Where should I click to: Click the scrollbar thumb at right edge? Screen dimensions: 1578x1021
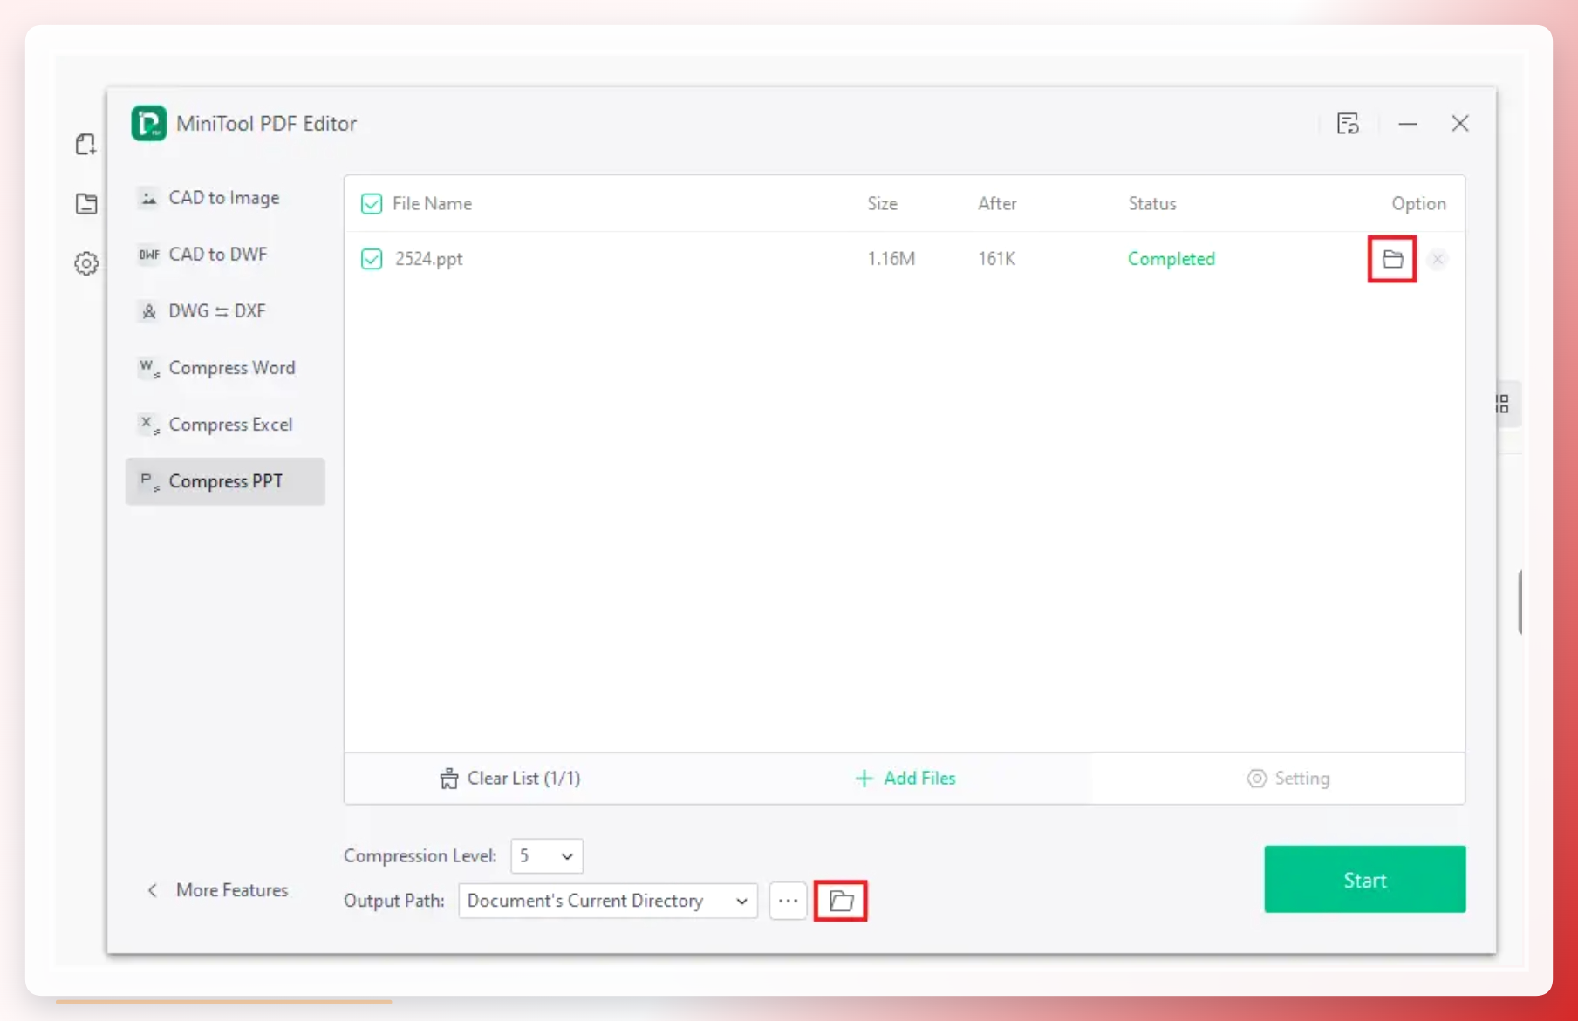click(x=1520, y=602)
